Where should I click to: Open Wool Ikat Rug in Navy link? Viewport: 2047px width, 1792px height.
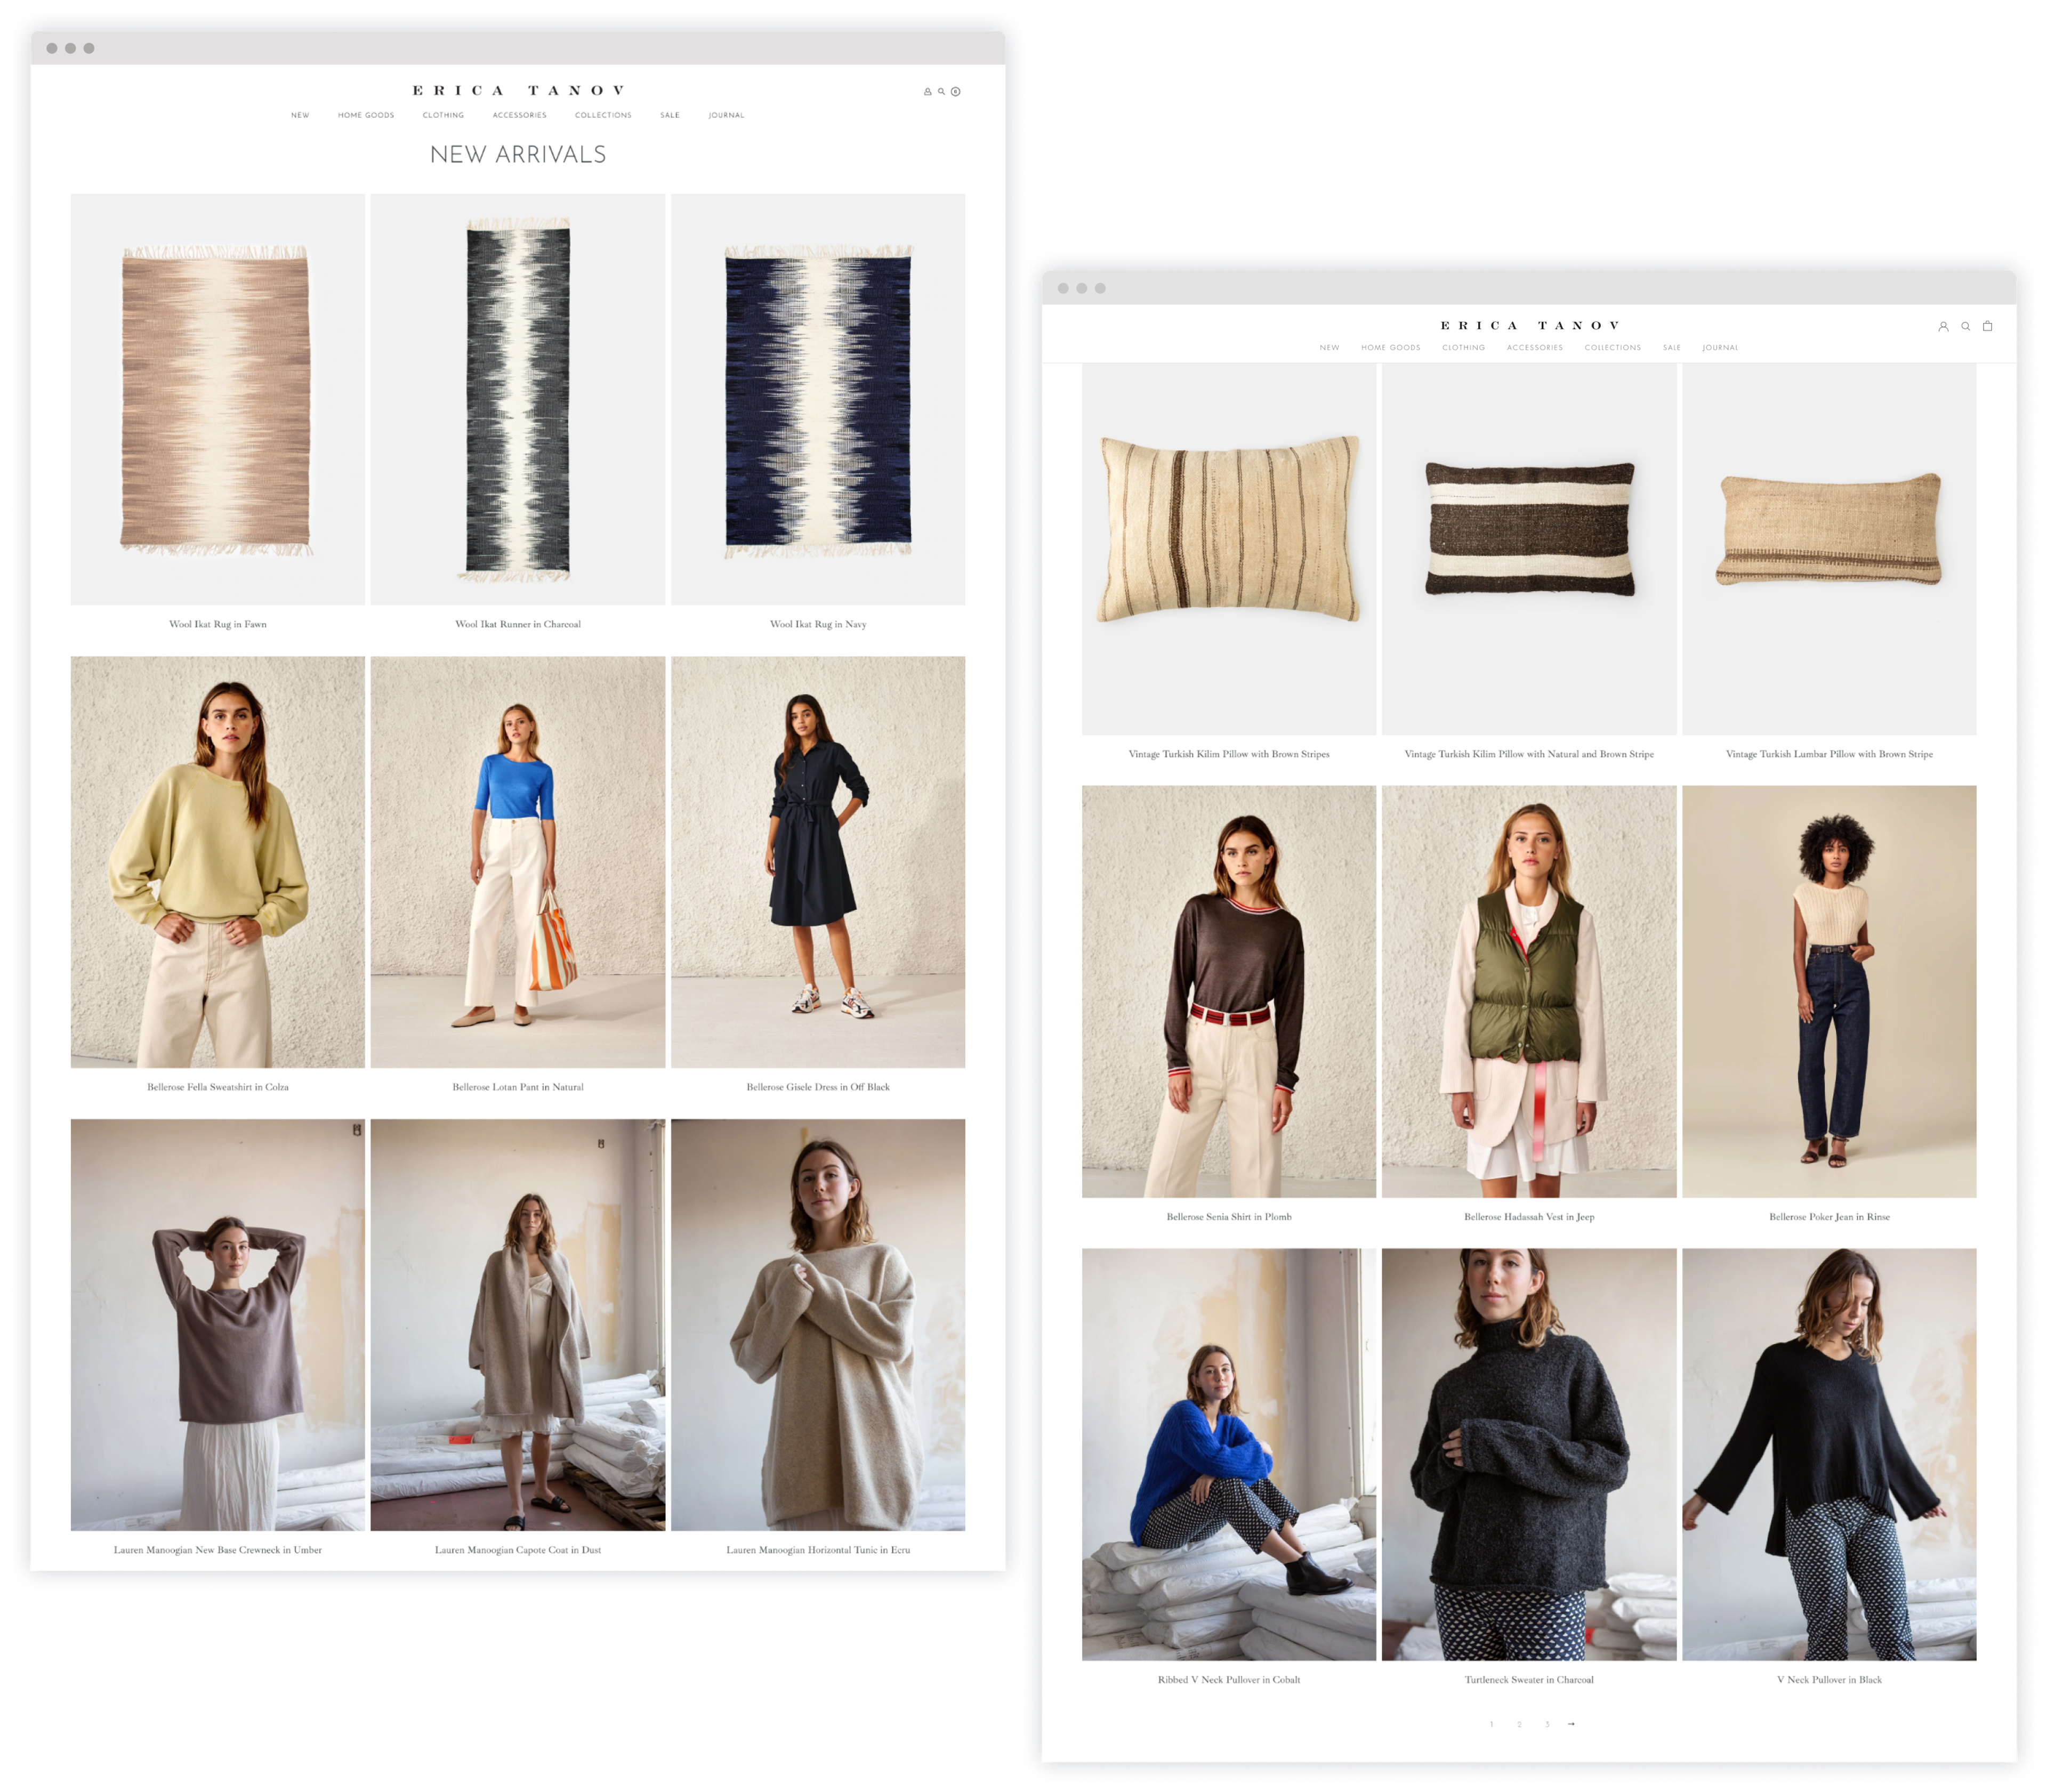tap(818, 624)
